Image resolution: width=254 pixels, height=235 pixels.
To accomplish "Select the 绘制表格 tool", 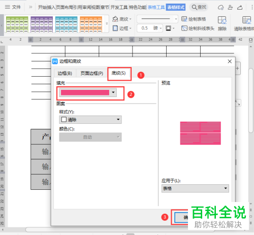I will click(194, 19).
